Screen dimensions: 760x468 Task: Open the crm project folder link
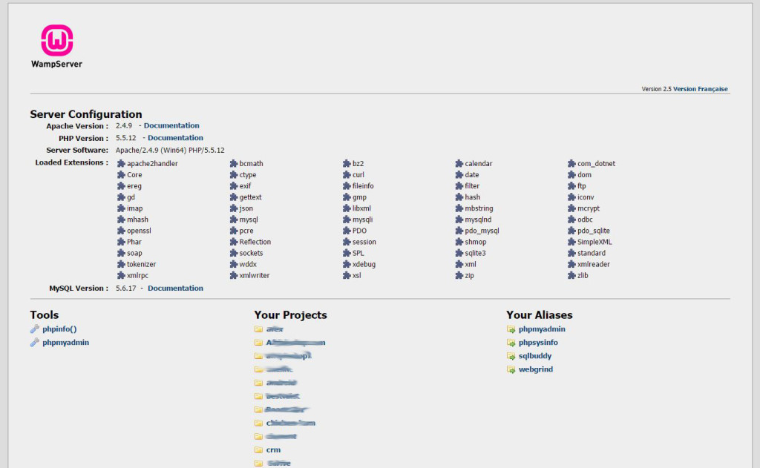273,449
